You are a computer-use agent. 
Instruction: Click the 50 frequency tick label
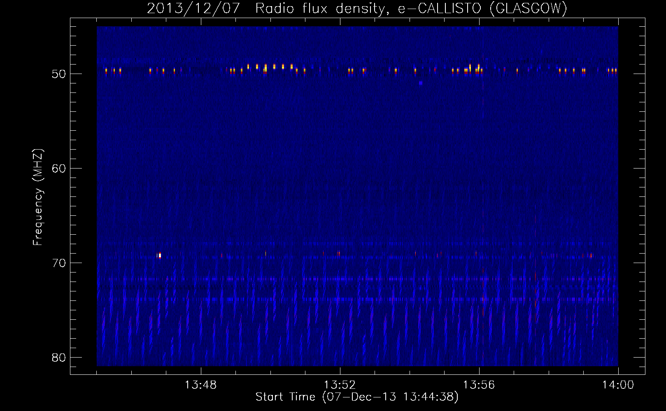point(59,74)
